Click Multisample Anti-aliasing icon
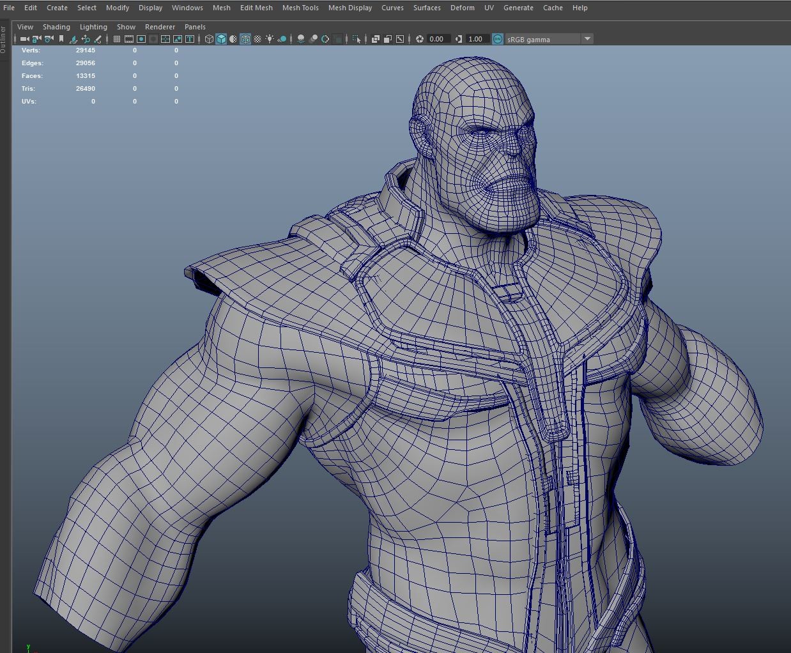The image size is (791, 653). [x=325, y=39]
